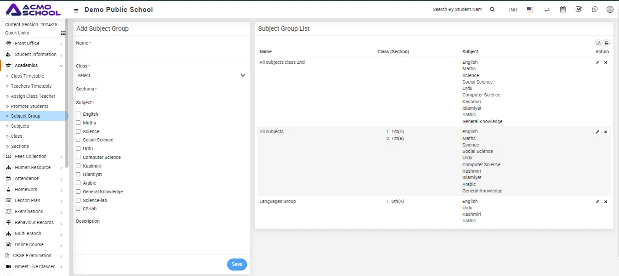Edit the Languages Group row
The height and width of the screenshot is (276, 619).
(597, 202)
